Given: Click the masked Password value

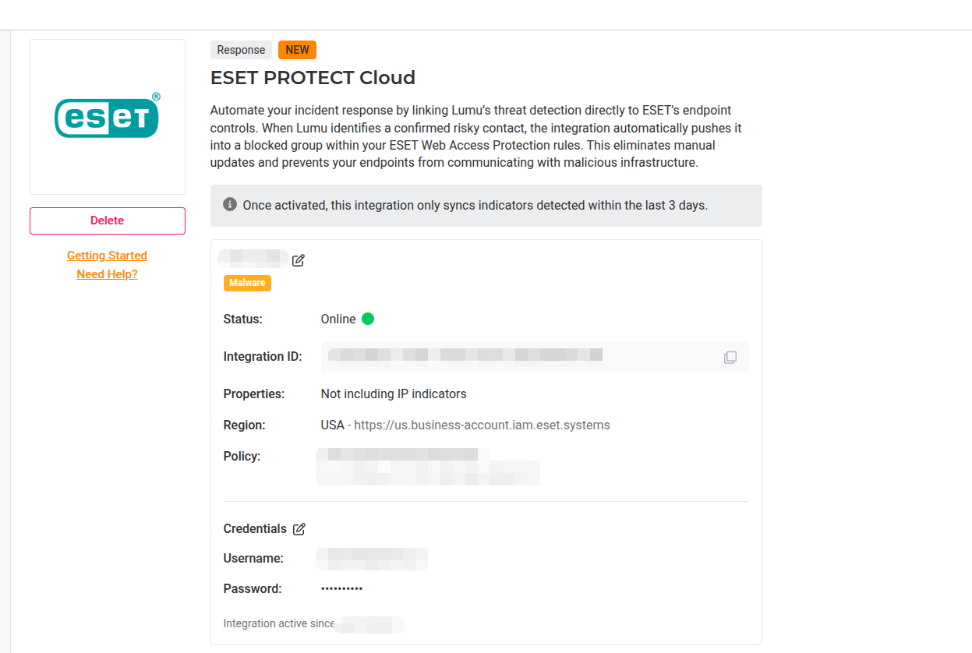Looking at the screenshot, I should [x=341, y=589].
